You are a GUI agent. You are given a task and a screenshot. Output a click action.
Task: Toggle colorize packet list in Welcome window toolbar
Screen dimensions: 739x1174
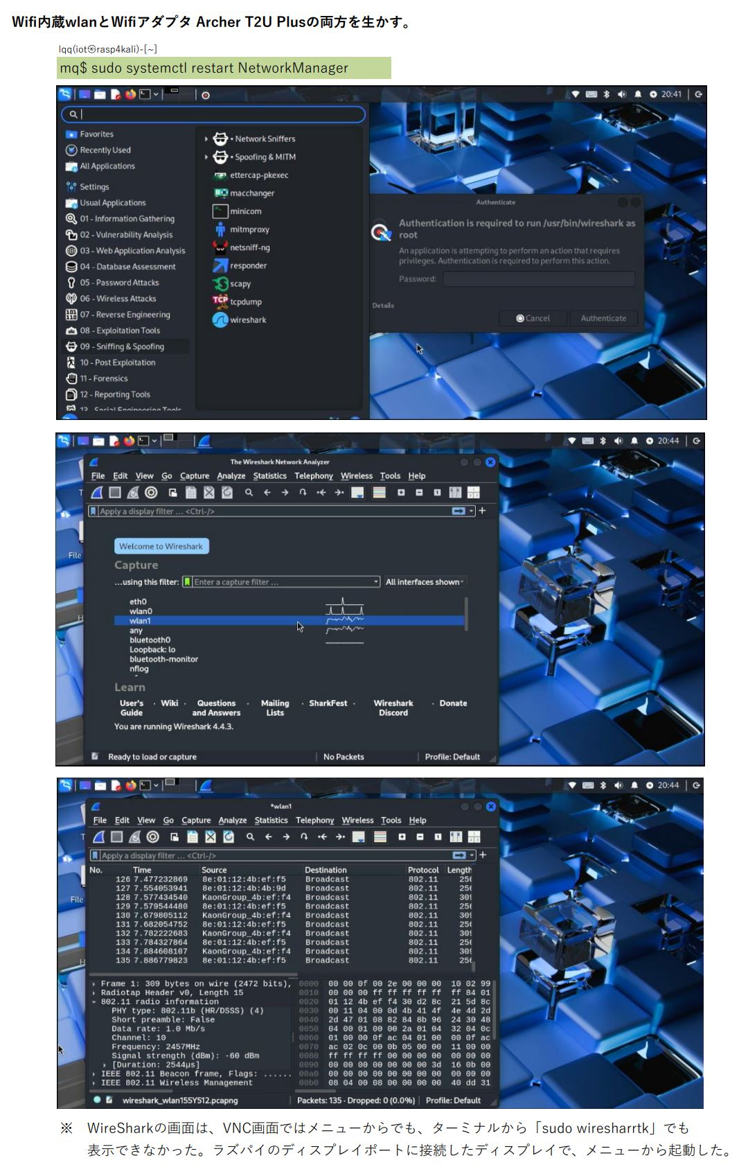coord(379,493)
